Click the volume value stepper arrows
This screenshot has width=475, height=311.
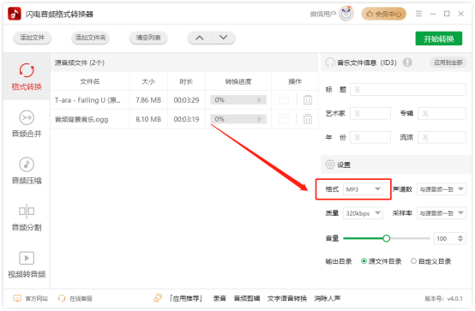460,238
